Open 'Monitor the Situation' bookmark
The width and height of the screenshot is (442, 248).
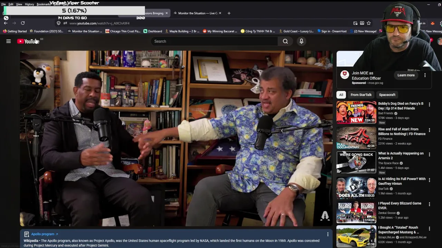[85, 31]
